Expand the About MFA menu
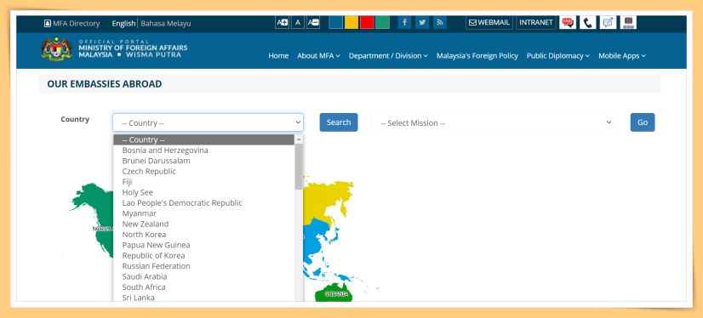Screen dimensions: 703x318 (318, 56)
